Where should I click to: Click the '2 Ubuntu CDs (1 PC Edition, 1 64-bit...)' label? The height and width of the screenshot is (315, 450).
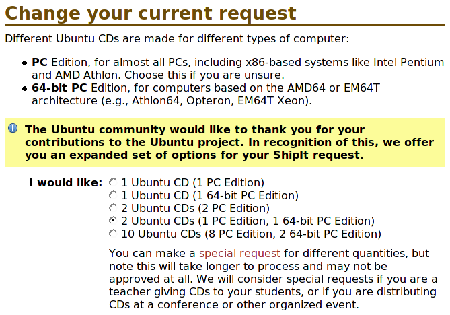(x=248, y=221)
